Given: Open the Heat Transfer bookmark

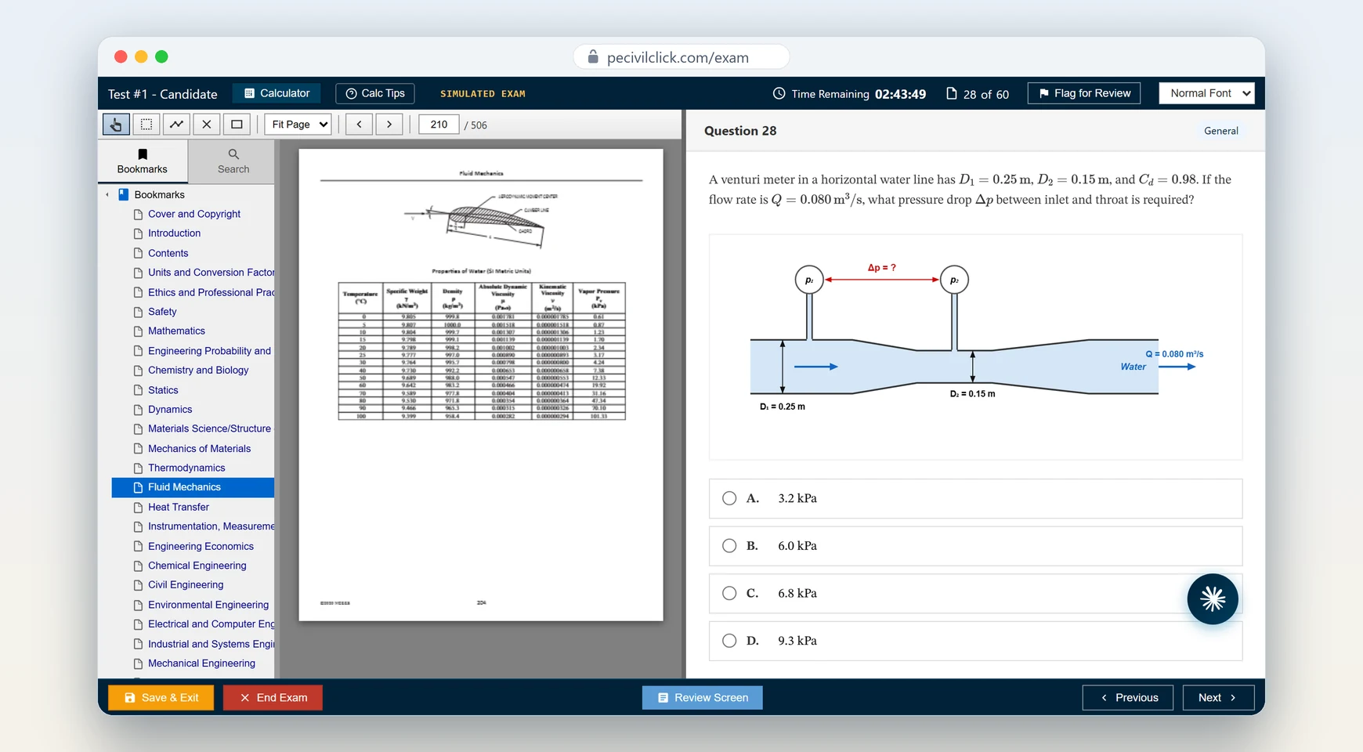Looking at the screenshot, I should (x=179, y=507).
